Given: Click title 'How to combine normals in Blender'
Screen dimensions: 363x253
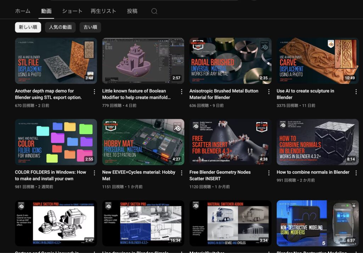Looking at the screenshot, I should click(313, 172).
